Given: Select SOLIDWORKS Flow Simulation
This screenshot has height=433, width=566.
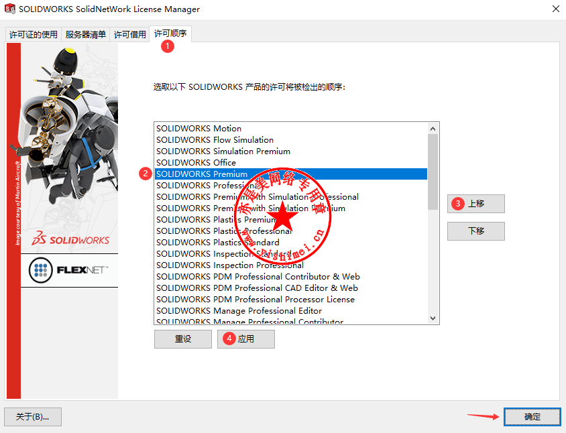Looking at the screenshot, I should (x=291, y=139).
